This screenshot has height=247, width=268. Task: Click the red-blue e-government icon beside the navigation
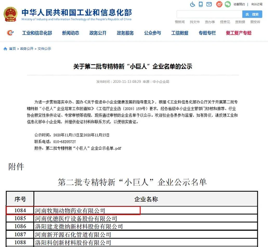coord(10,33)
